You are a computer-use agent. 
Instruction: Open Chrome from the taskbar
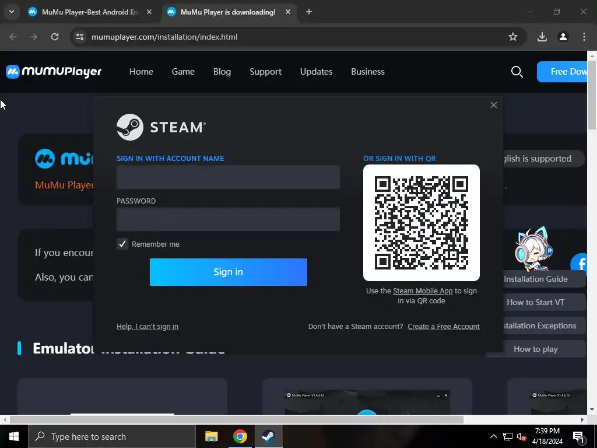pos(240,436)
